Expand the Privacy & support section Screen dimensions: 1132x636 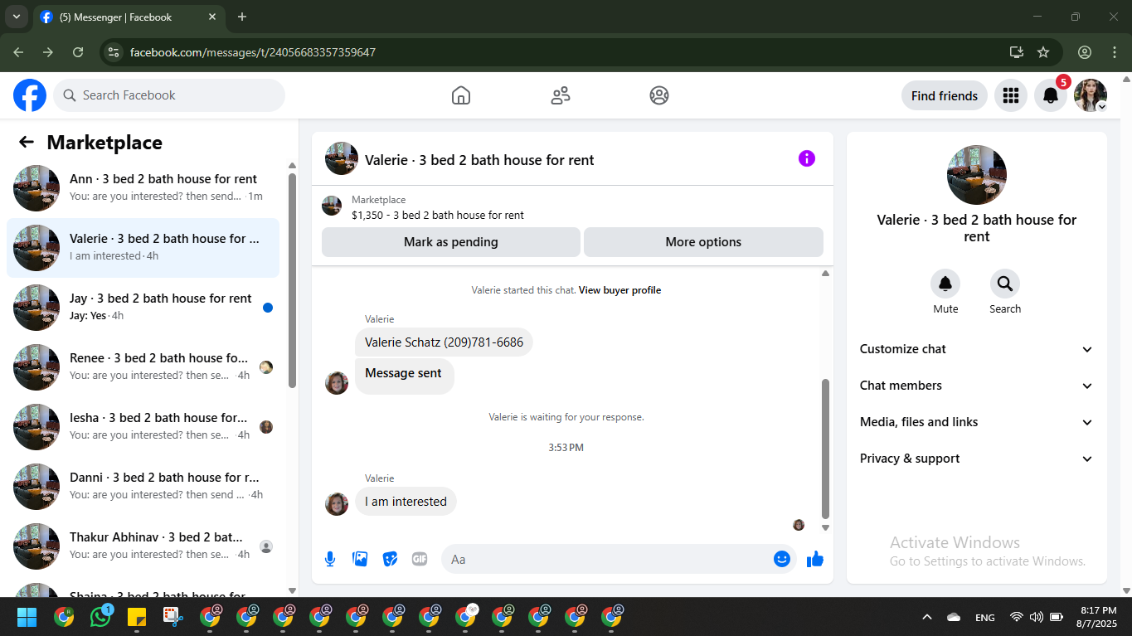pos(976,459)
